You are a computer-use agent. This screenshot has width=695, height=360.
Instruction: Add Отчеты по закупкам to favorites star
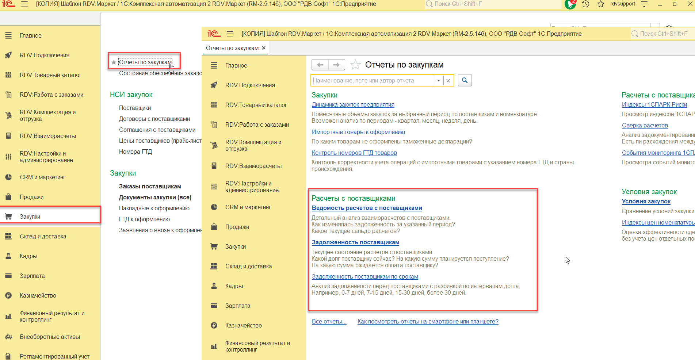point(355,65)
